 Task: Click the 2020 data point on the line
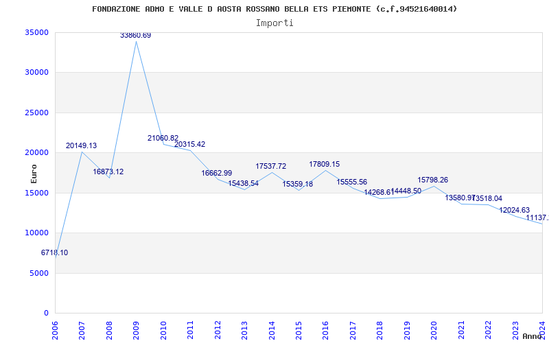tap(434, 186)
